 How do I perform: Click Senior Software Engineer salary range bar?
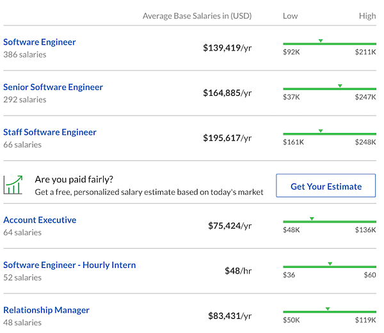[x=330, y=89]
